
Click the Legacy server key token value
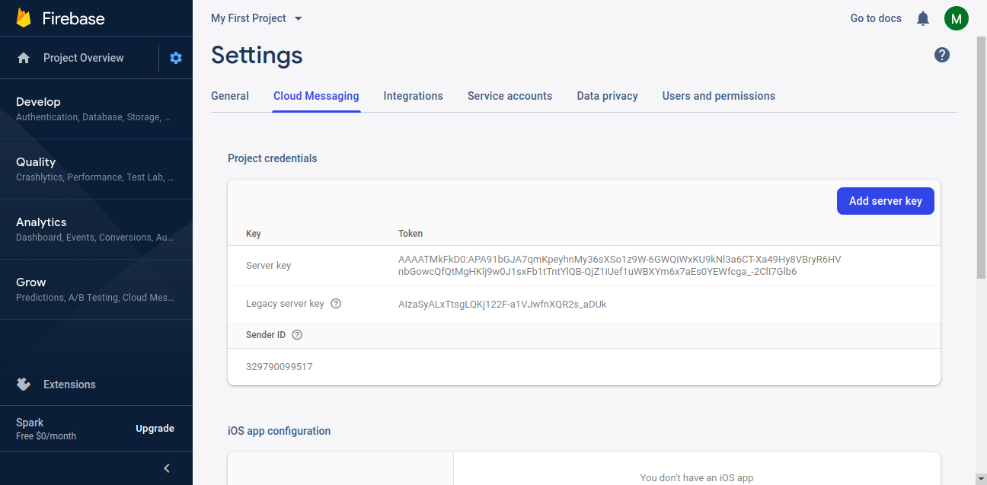503,304
